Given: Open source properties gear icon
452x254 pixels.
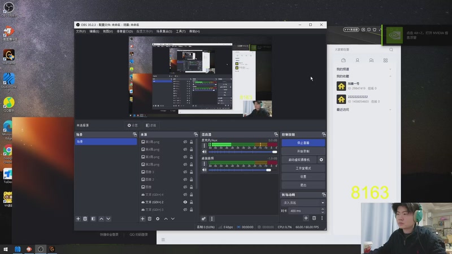Looking at the screenshot, I should point(158,219).
